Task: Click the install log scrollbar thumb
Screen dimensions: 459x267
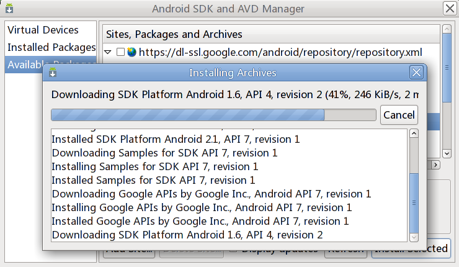Action: 414,203
